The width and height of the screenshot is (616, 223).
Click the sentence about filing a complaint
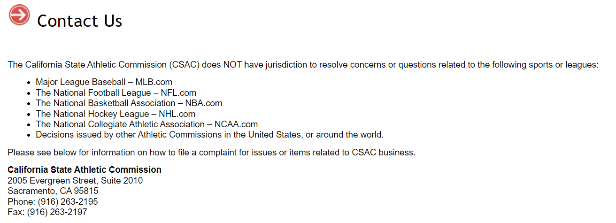[211, 153]
